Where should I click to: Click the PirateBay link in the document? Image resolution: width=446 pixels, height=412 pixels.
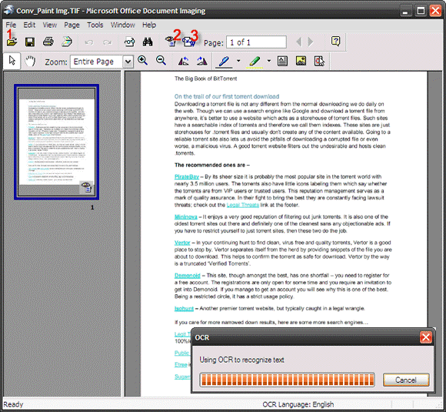[187, 176]
